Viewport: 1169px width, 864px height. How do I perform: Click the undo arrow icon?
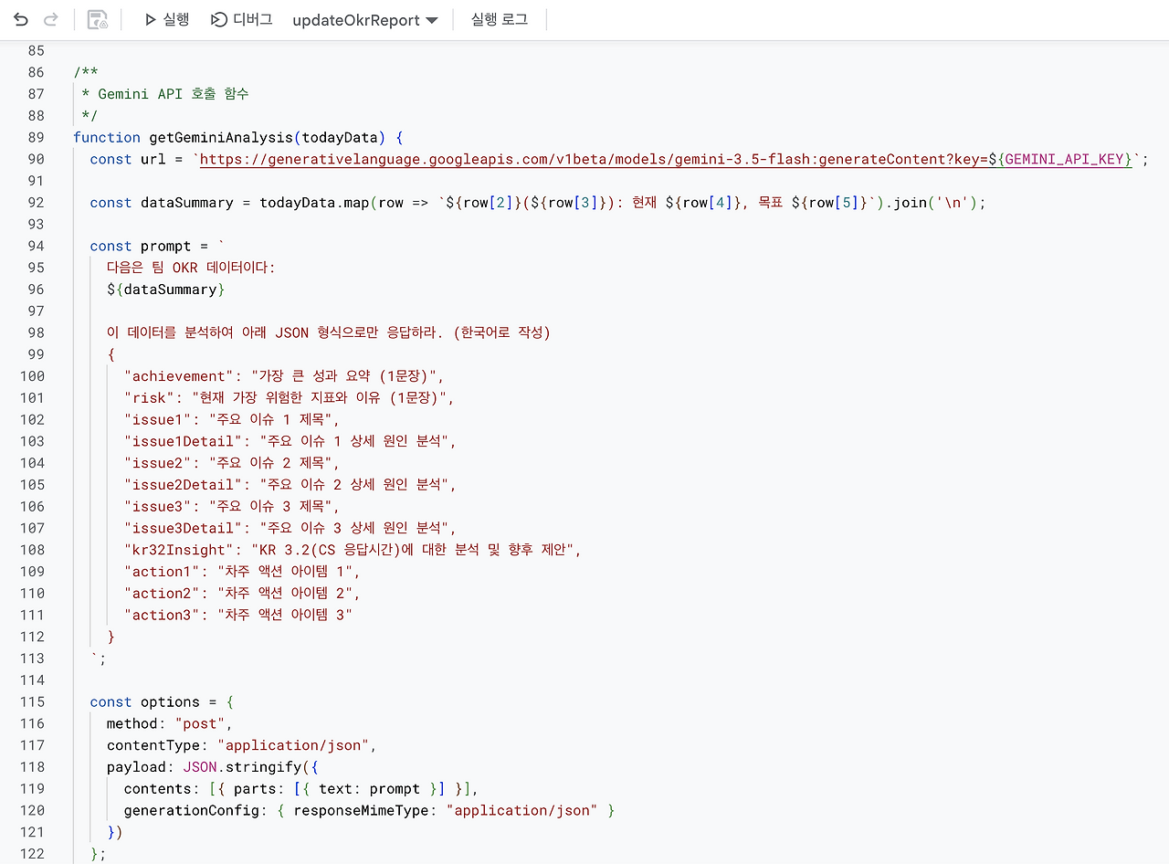click(x=21, y=19)
